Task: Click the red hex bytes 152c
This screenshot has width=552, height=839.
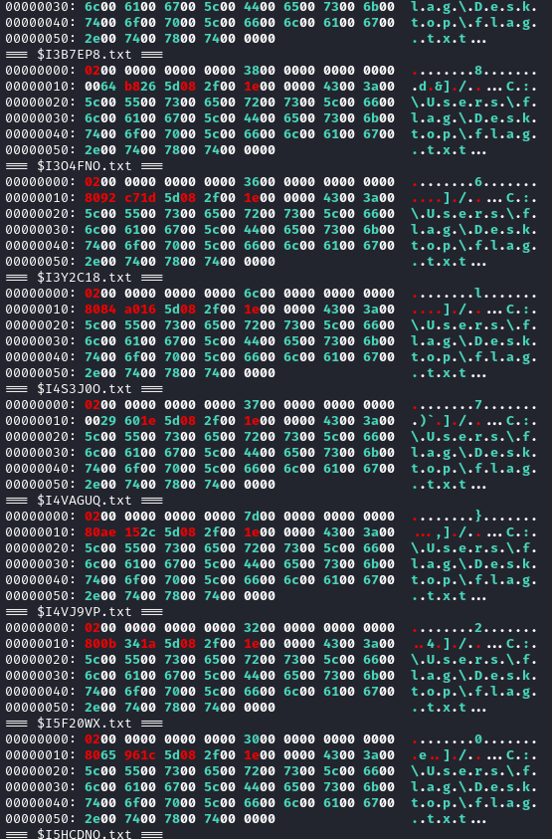Action: [140, 532]
